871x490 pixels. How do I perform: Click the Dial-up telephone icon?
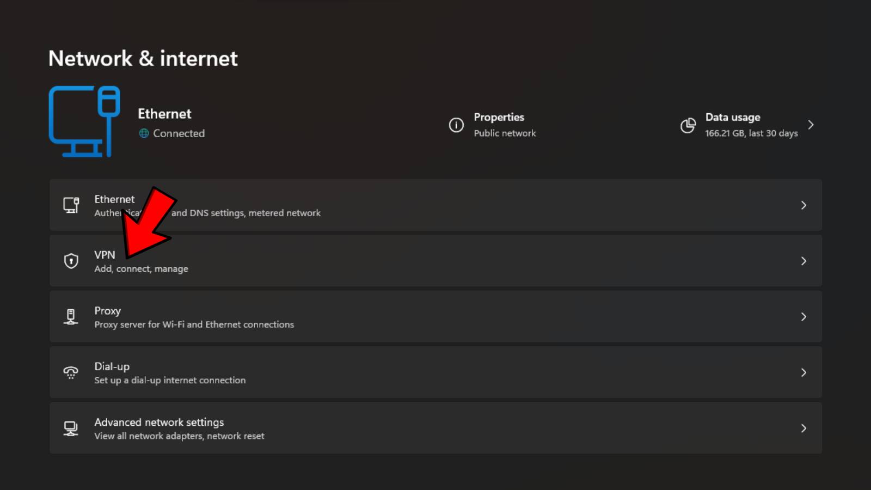click(x=71, y=372)
